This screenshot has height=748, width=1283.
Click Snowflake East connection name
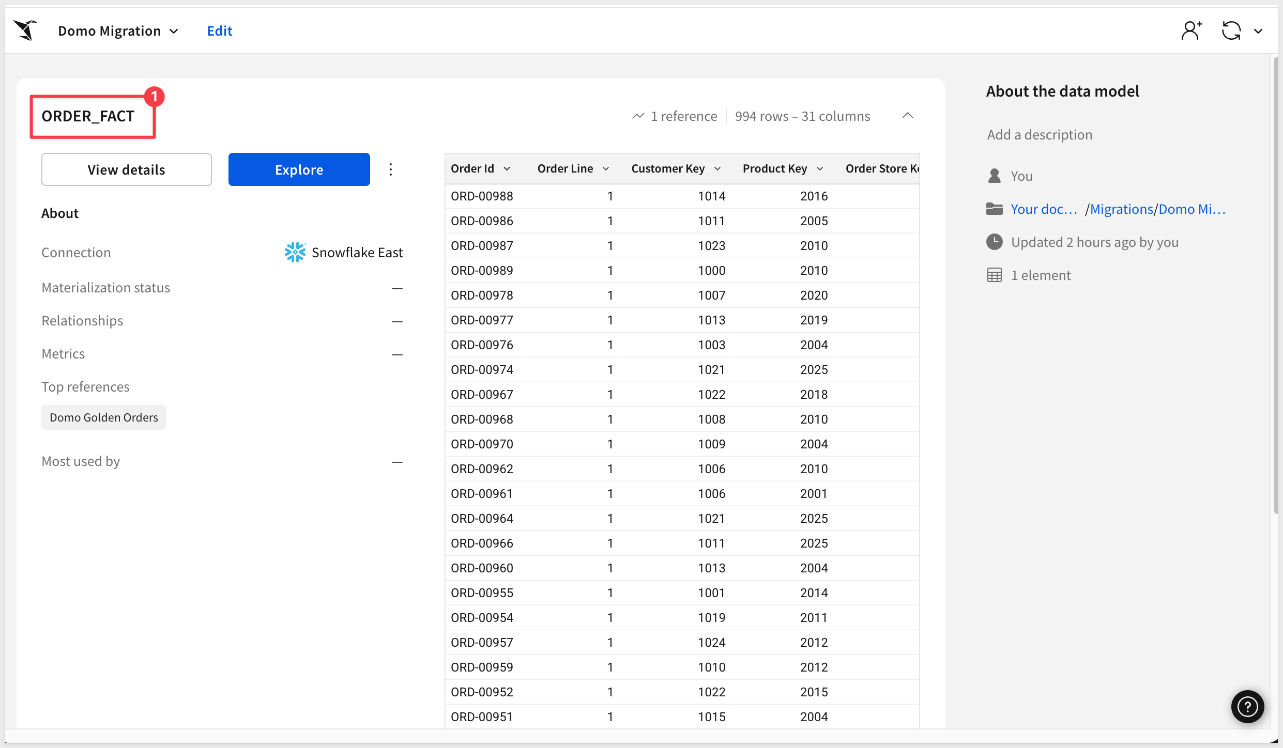coord(357,253)
